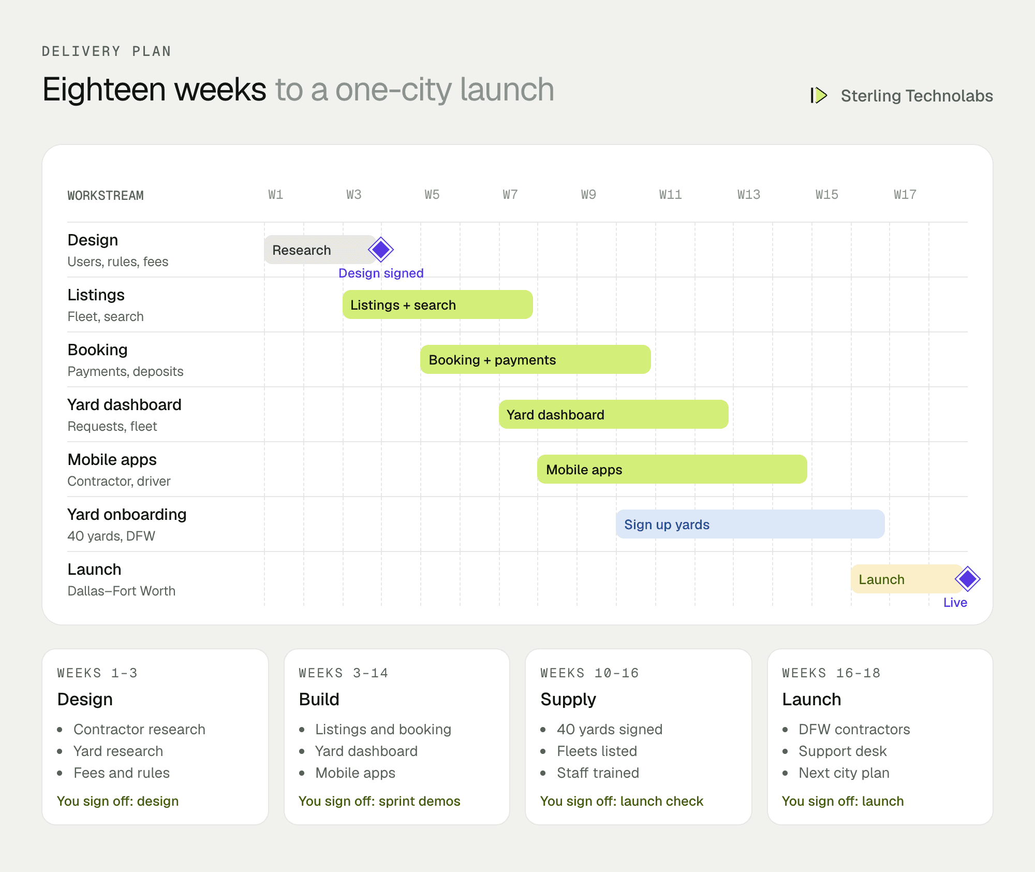Click 'Contractor, driver' subtitle

pyautogui.click(x=119, y=481)
